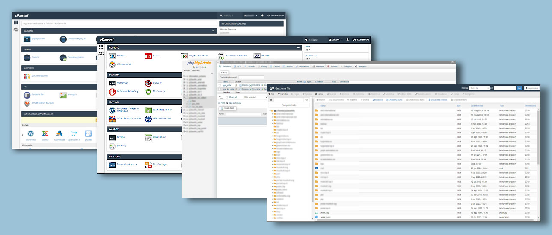The width and height of the screenshot is (552, 235).
Task: Open Accesso SSH icon under Sicurezza
Action: [x=112, y=83]
